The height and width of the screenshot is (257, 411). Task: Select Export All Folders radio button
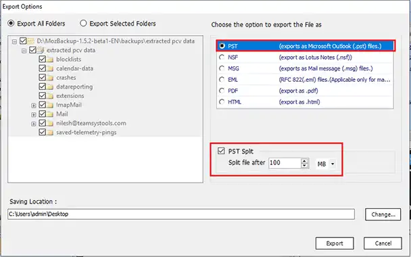point(11,24)
